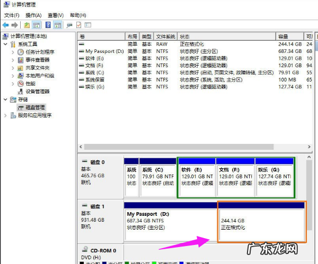The width and height of the screenshot is (318, 264).
Task: Select the 系统保留 volume row
Action: coord(195,80)
